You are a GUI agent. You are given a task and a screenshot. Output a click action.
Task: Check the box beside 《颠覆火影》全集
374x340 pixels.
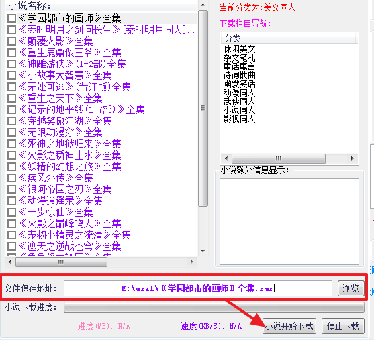point(11,41)
